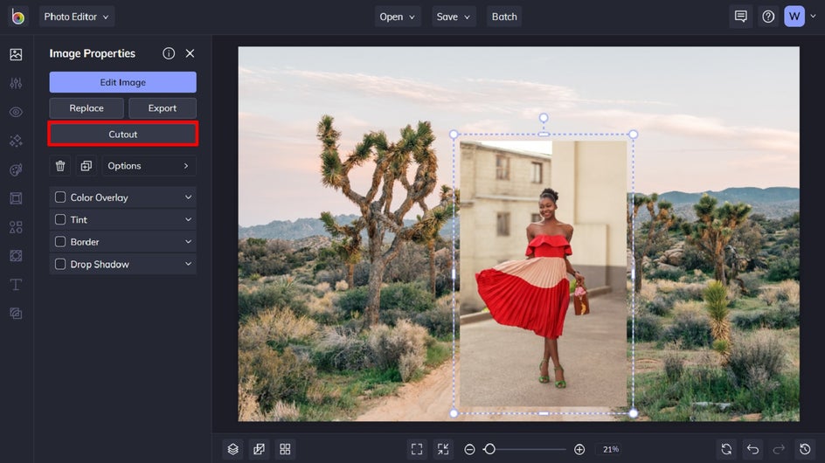Click the fit-to-screen icon
The height and width of the screenshot is (463, 825).
coord(417,449)
